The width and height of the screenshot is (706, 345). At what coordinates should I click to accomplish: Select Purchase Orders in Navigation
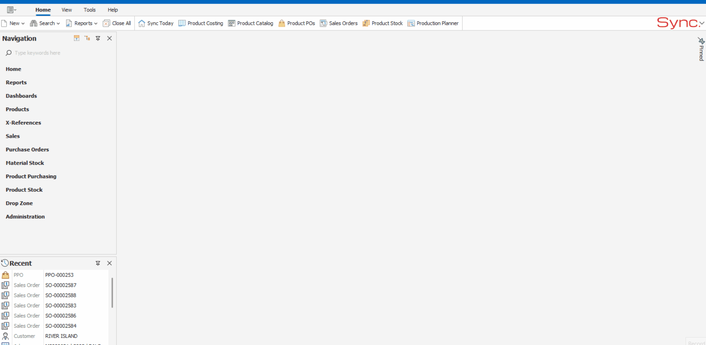click(27, 150)
